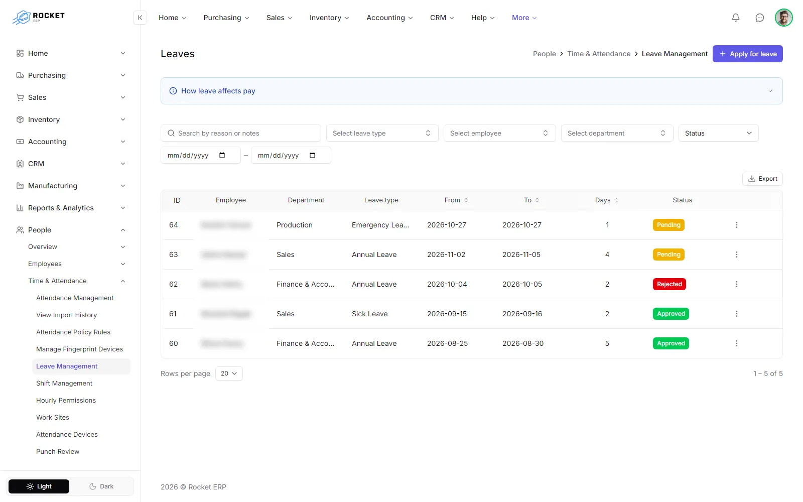The height and width of the screenshot is (502, 803).
Task: Switch to Light theme
Action: click(x=39, y=486)
